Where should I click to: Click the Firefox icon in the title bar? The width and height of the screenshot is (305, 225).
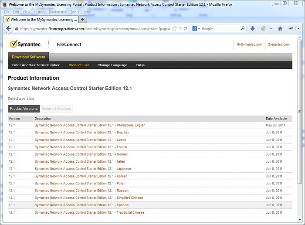coord(5,4)
